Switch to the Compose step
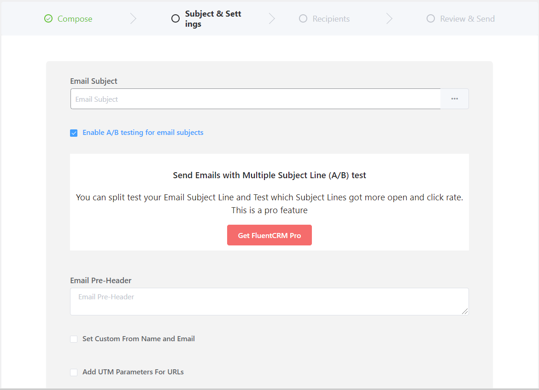This screenshot has width=539, height=390. coord(74,18)
